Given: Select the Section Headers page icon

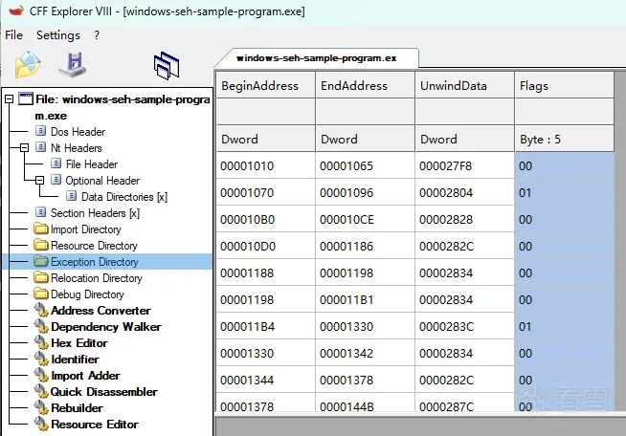Looking at the screenshot, I should tap(41, 212).
